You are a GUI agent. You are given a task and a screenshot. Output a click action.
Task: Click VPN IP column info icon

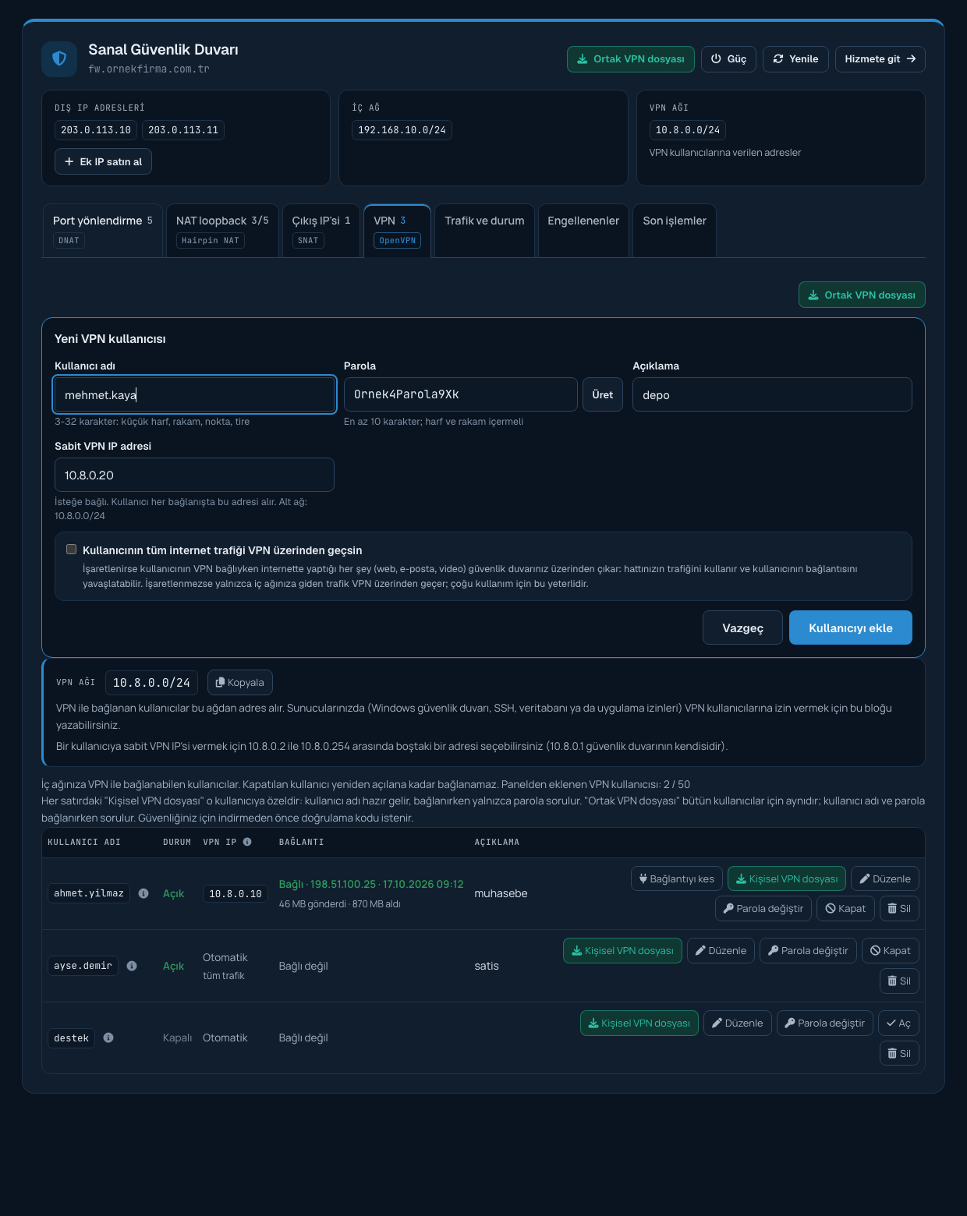[247, 842]
